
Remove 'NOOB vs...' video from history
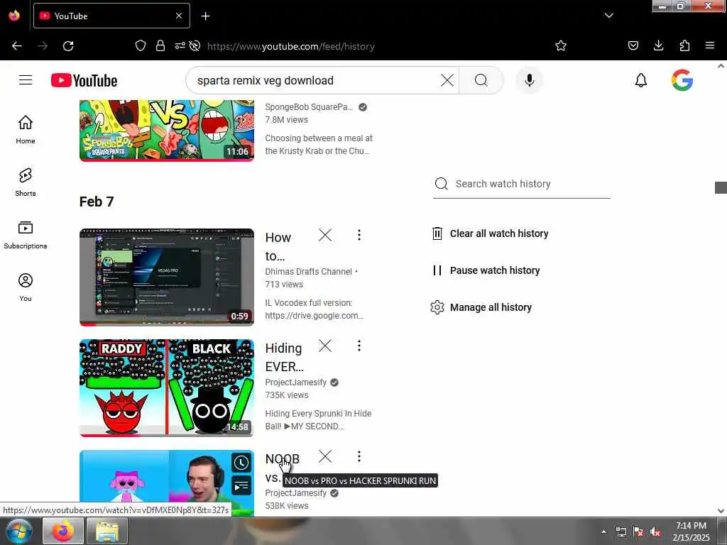click(325, 456)
